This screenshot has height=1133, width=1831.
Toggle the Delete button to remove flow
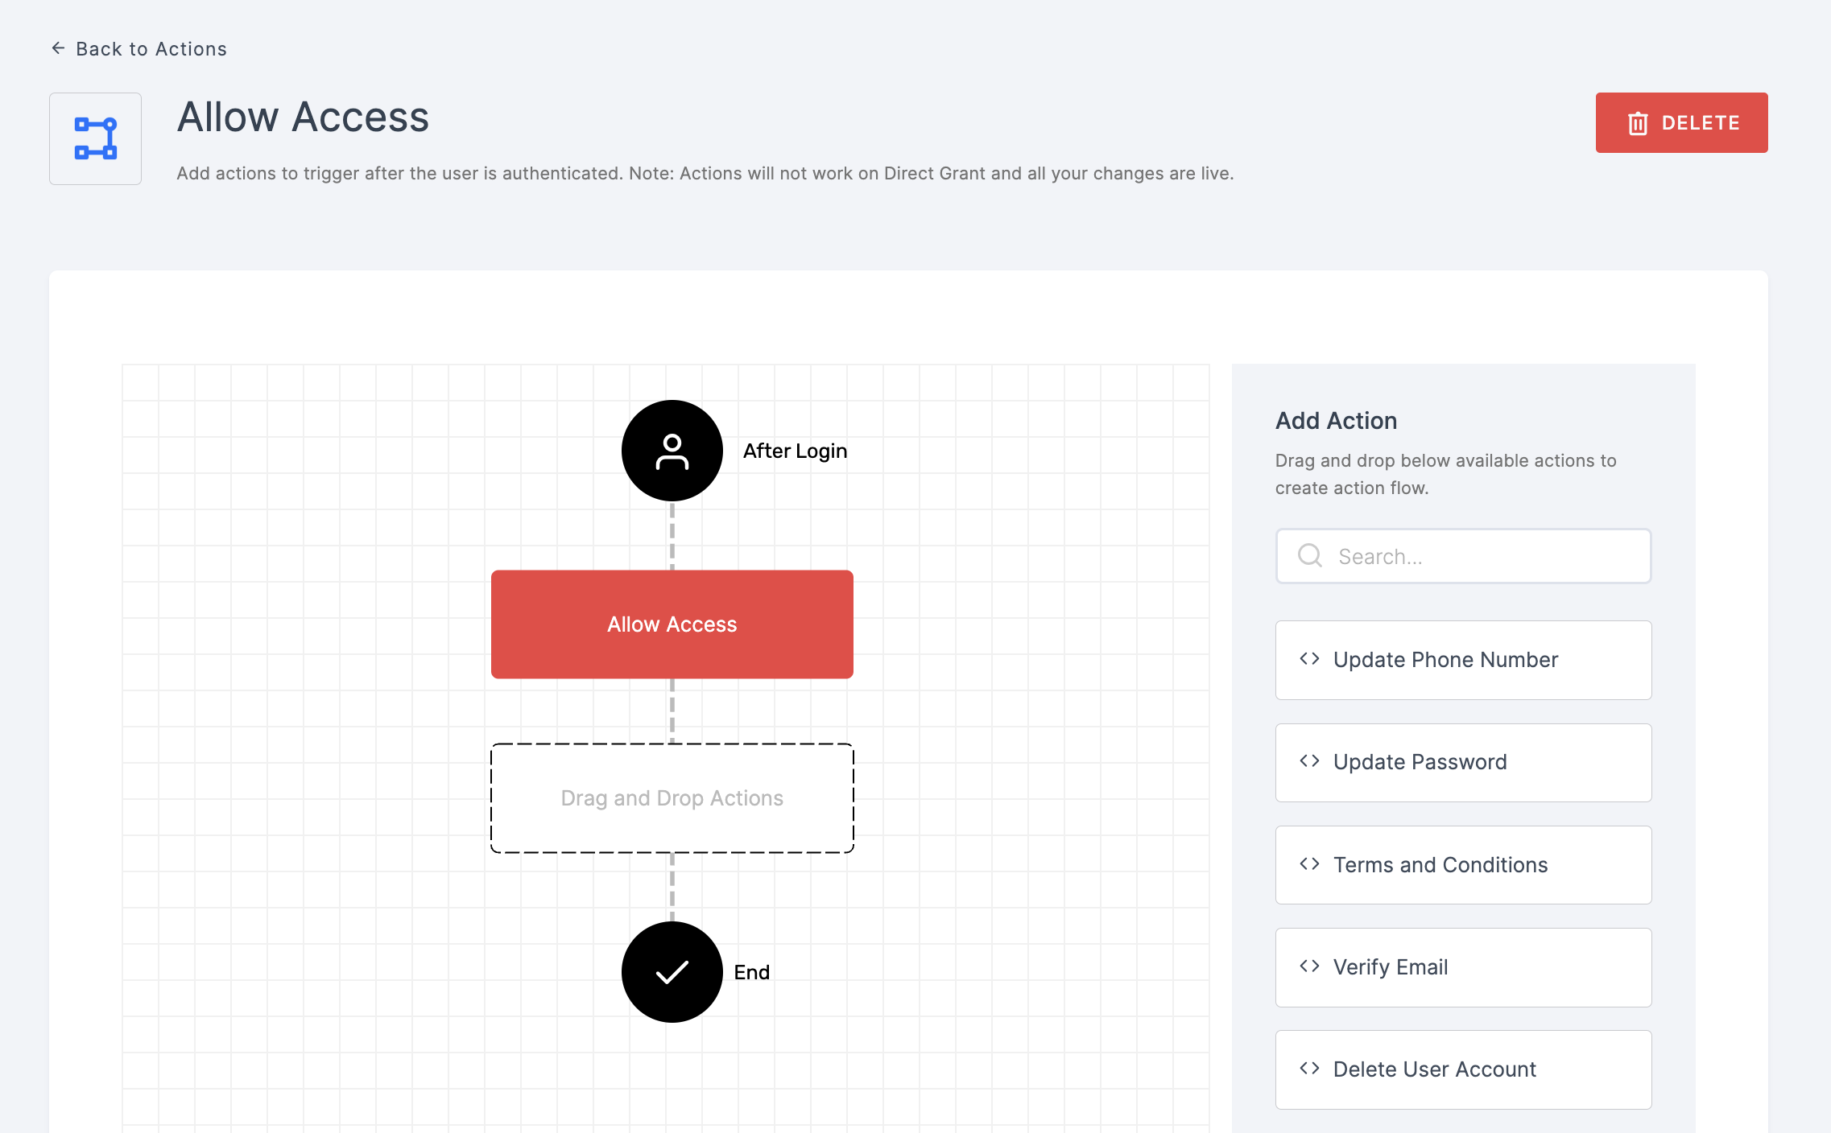pos(1682,123)
